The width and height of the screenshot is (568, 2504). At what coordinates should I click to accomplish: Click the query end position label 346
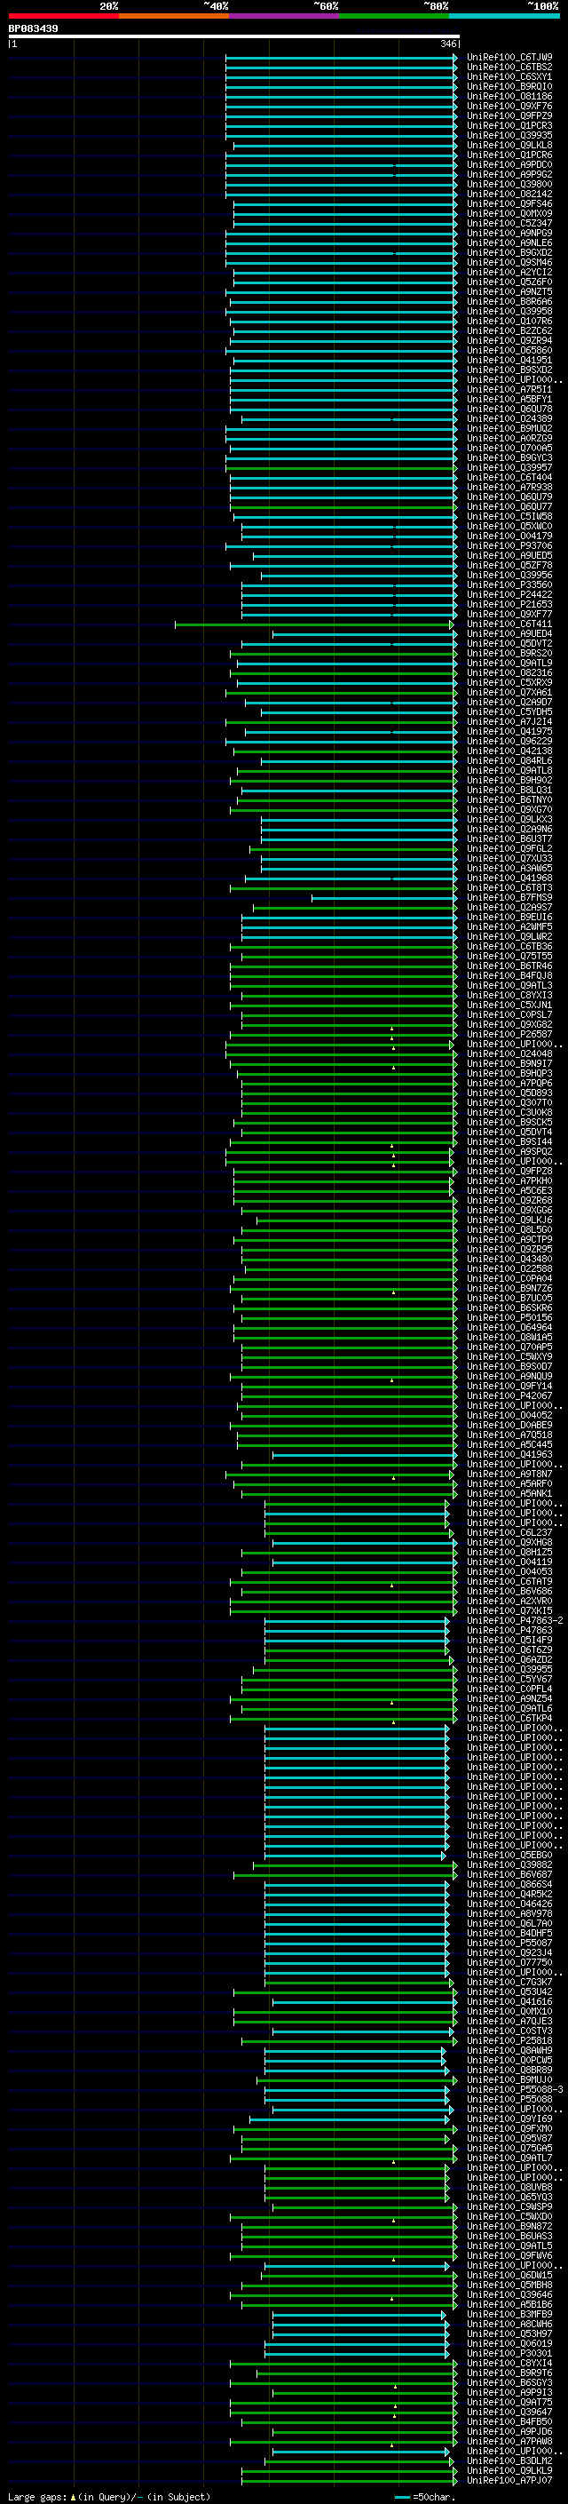448,44
